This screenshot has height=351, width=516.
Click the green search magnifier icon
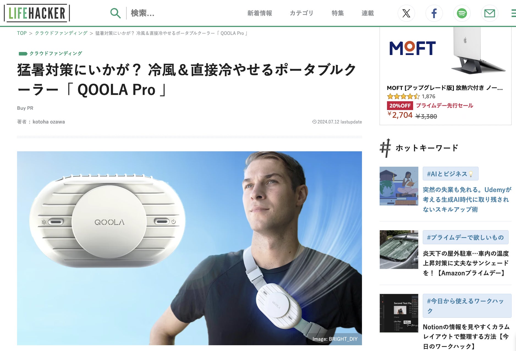(x=115, y=13)
